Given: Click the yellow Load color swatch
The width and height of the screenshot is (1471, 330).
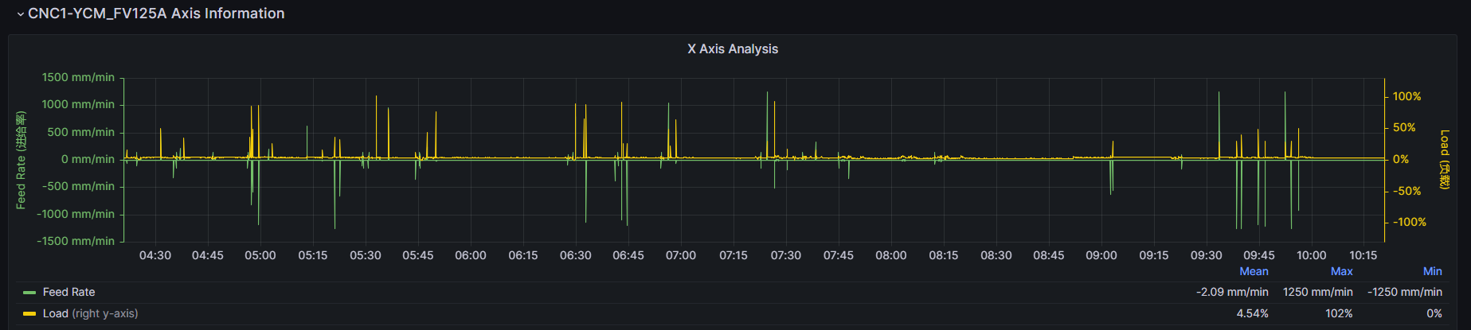Looking at the screenshot, I should point(29,314).
